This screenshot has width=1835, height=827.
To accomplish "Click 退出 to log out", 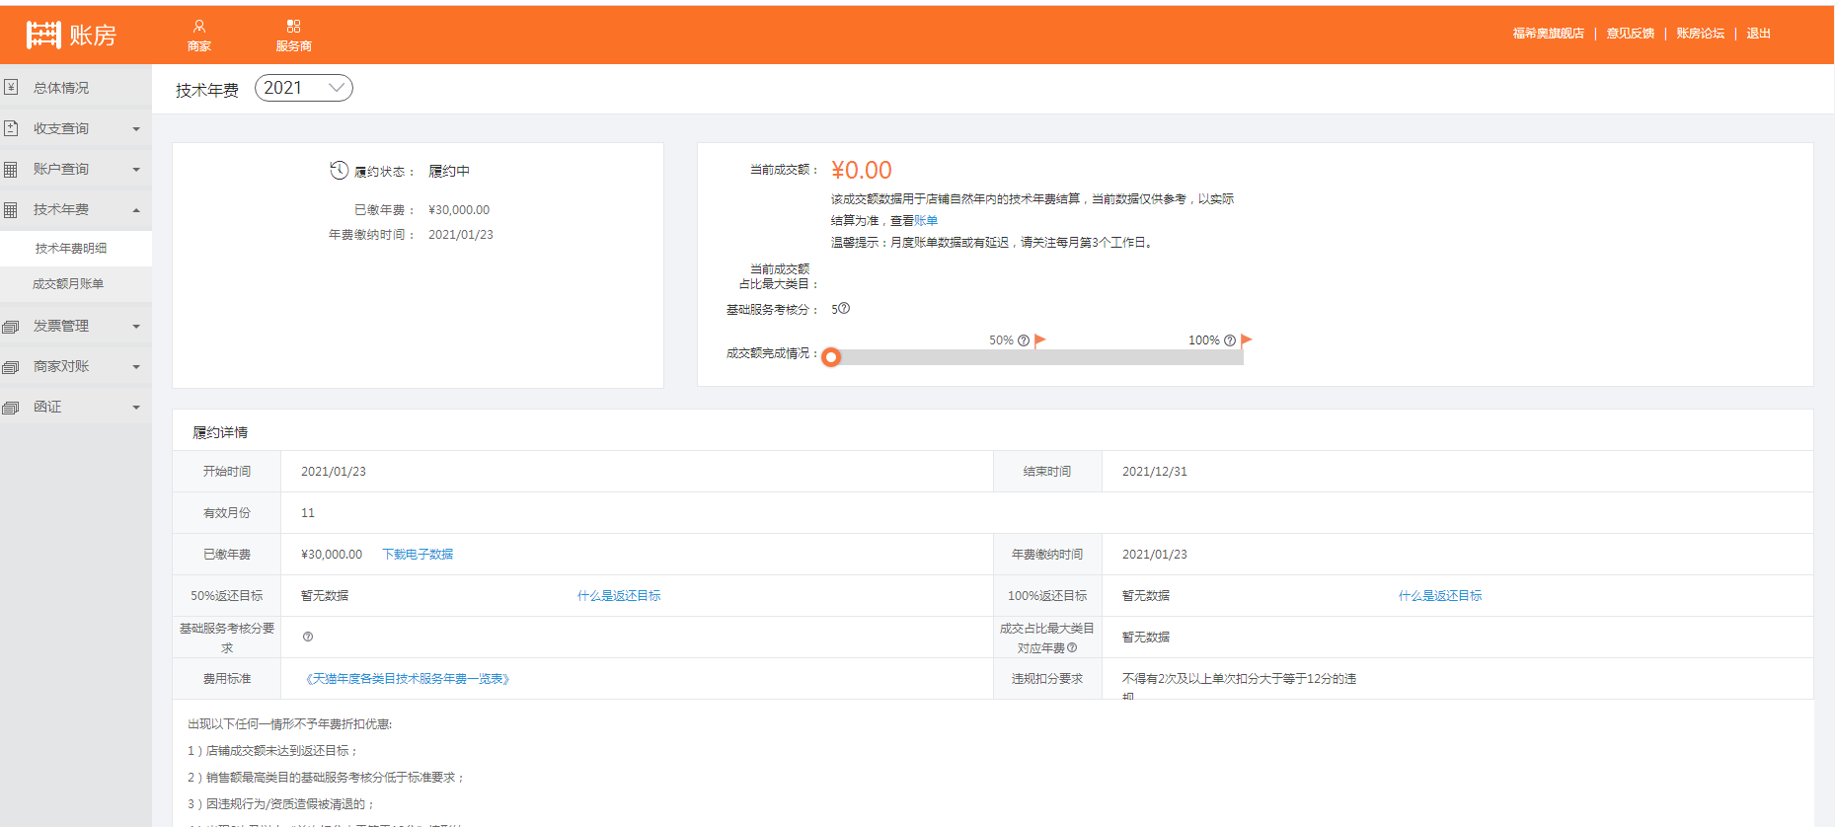I will pyautogui.click(x=1758, y=34).
